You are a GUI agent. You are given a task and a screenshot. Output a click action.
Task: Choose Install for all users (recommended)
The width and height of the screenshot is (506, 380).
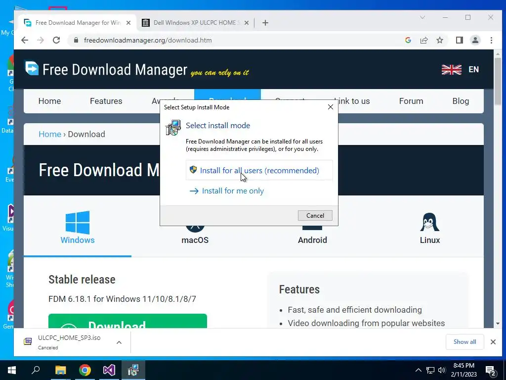259,170
